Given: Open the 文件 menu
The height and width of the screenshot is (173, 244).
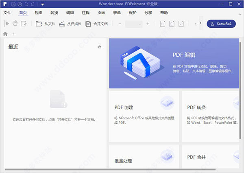Looking at the screenshot, I should (x=7, y=13).
